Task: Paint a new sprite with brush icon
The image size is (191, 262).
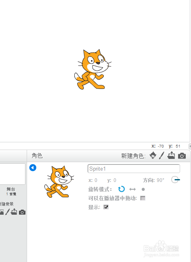Action: pyautogui.click(x=162, y=156)
